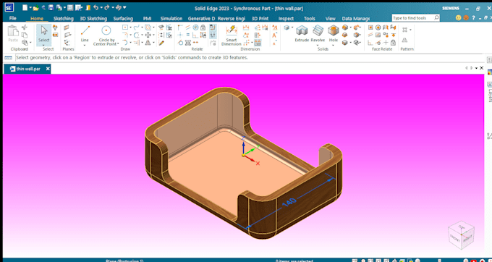The image size is (492, 262).
Task: Apply the Equal relationship icon
Action: tap(187, 35)
